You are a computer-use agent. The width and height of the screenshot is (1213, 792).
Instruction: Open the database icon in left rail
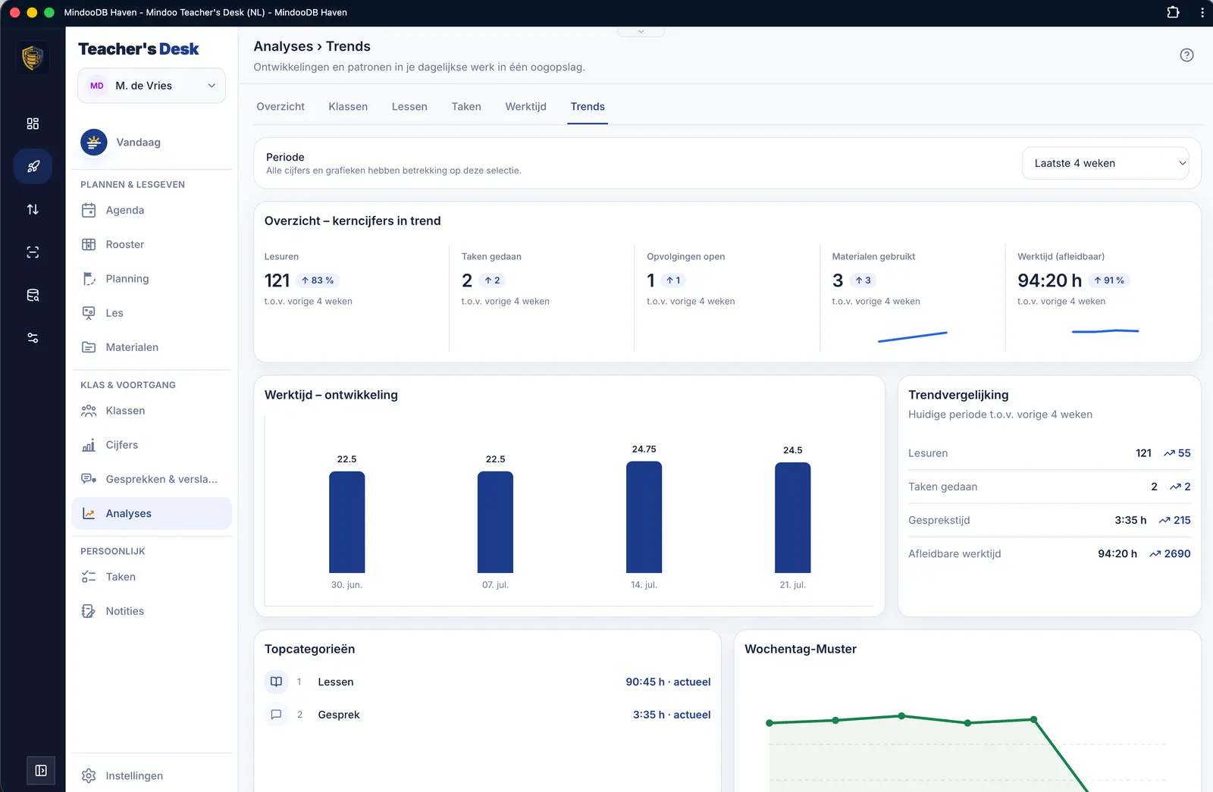33,295
